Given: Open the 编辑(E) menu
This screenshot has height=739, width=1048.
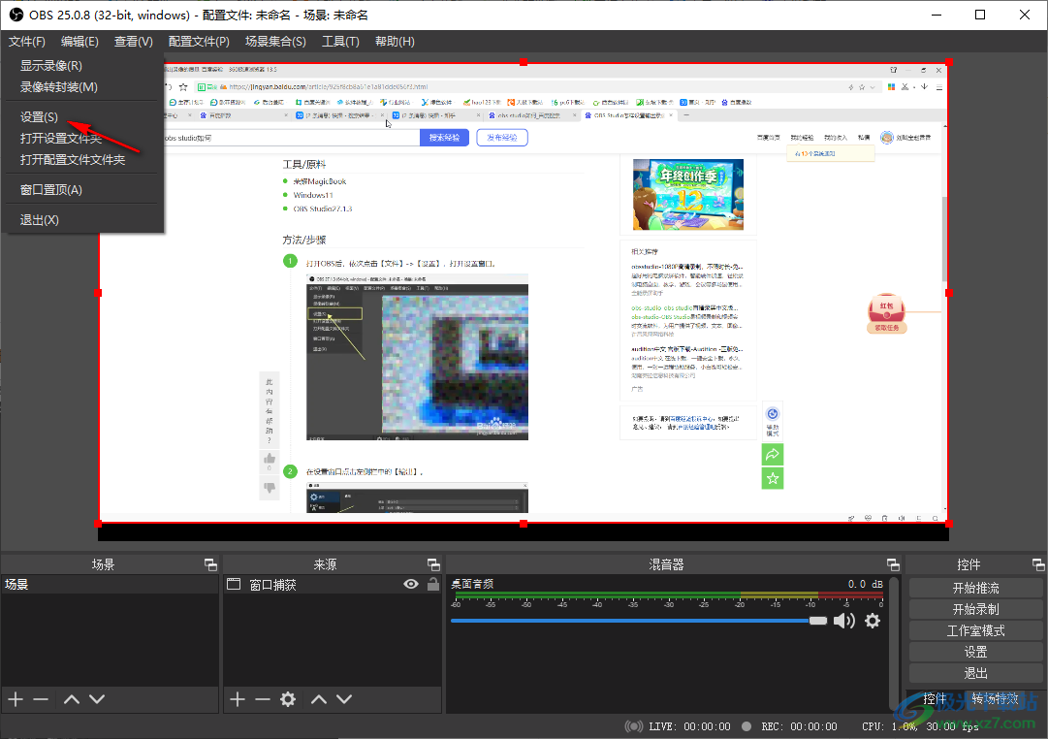Looking at the screenshot, I should 79,42.
